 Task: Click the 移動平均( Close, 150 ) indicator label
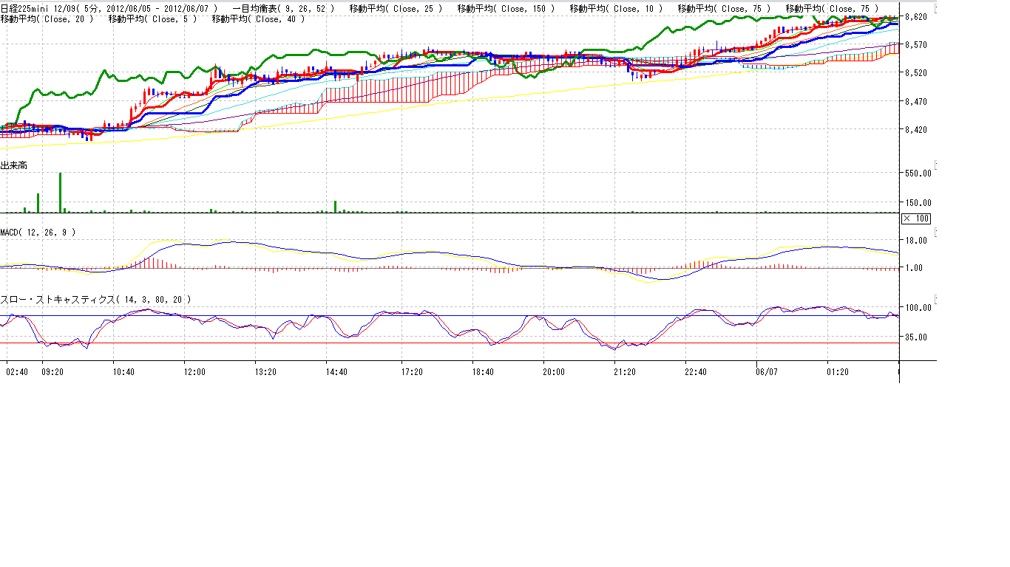click(x=506, y=8)
